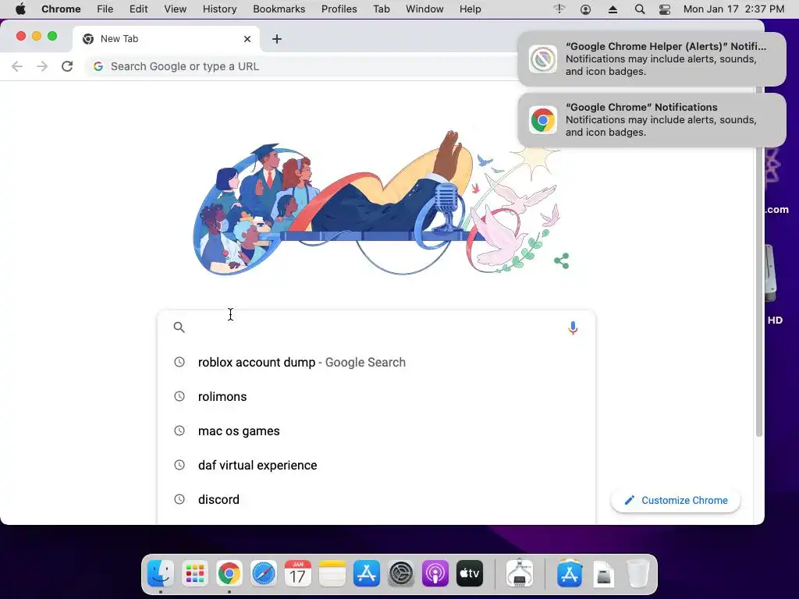Viewport: 799px width, 599px height.
Task: Open the File menu
Action: [x=105, y=9]
